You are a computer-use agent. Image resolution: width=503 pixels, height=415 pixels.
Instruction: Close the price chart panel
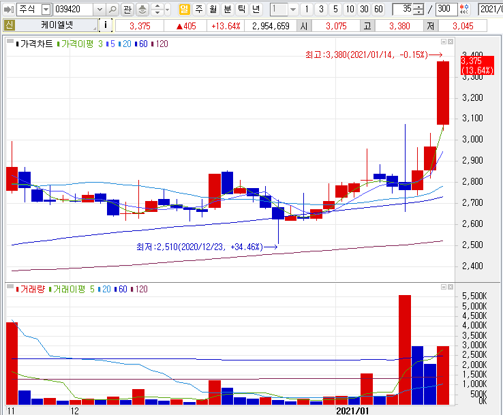click(451, 42)
